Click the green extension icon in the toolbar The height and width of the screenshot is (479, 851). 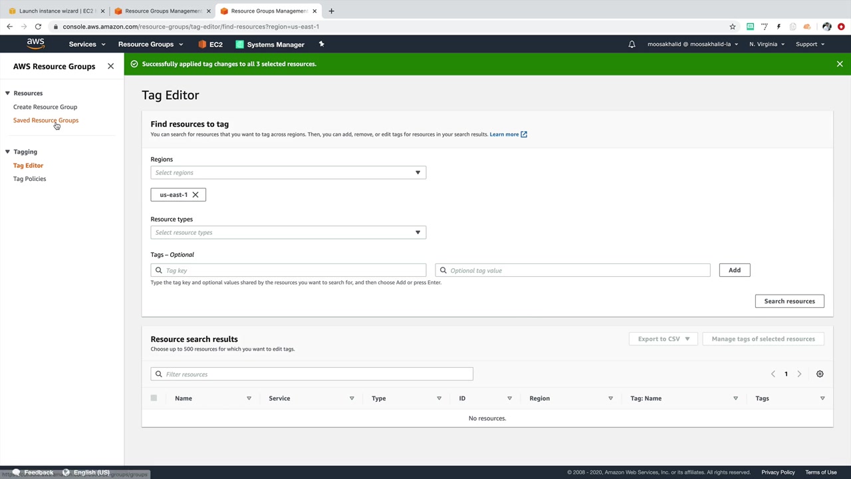(750, 27)
